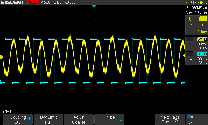Go to Next Page 1/2 softkey
The image size is (208, 125).
(x=170, y=120)
